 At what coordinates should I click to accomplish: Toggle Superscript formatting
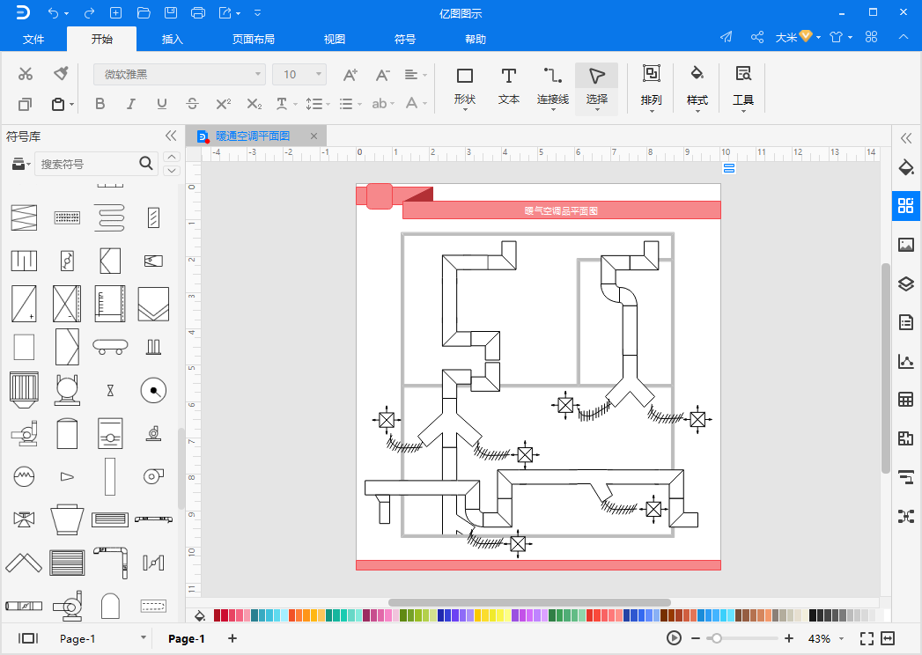(224, 104)
